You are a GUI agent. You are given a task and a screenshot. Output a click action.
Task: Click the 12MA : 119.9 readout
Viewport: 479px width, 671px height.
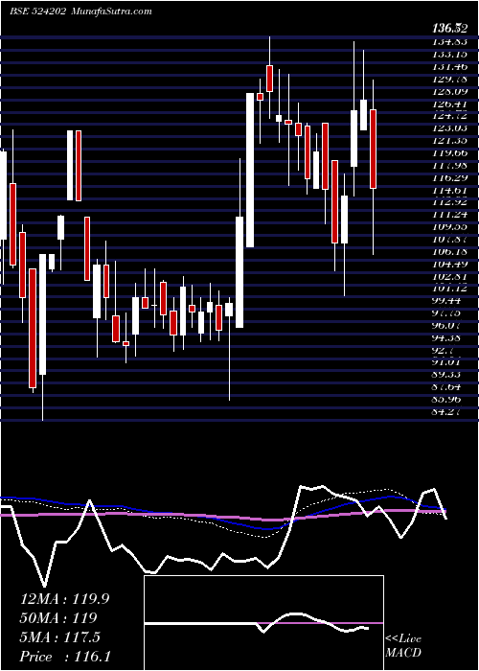click(64, 599)
